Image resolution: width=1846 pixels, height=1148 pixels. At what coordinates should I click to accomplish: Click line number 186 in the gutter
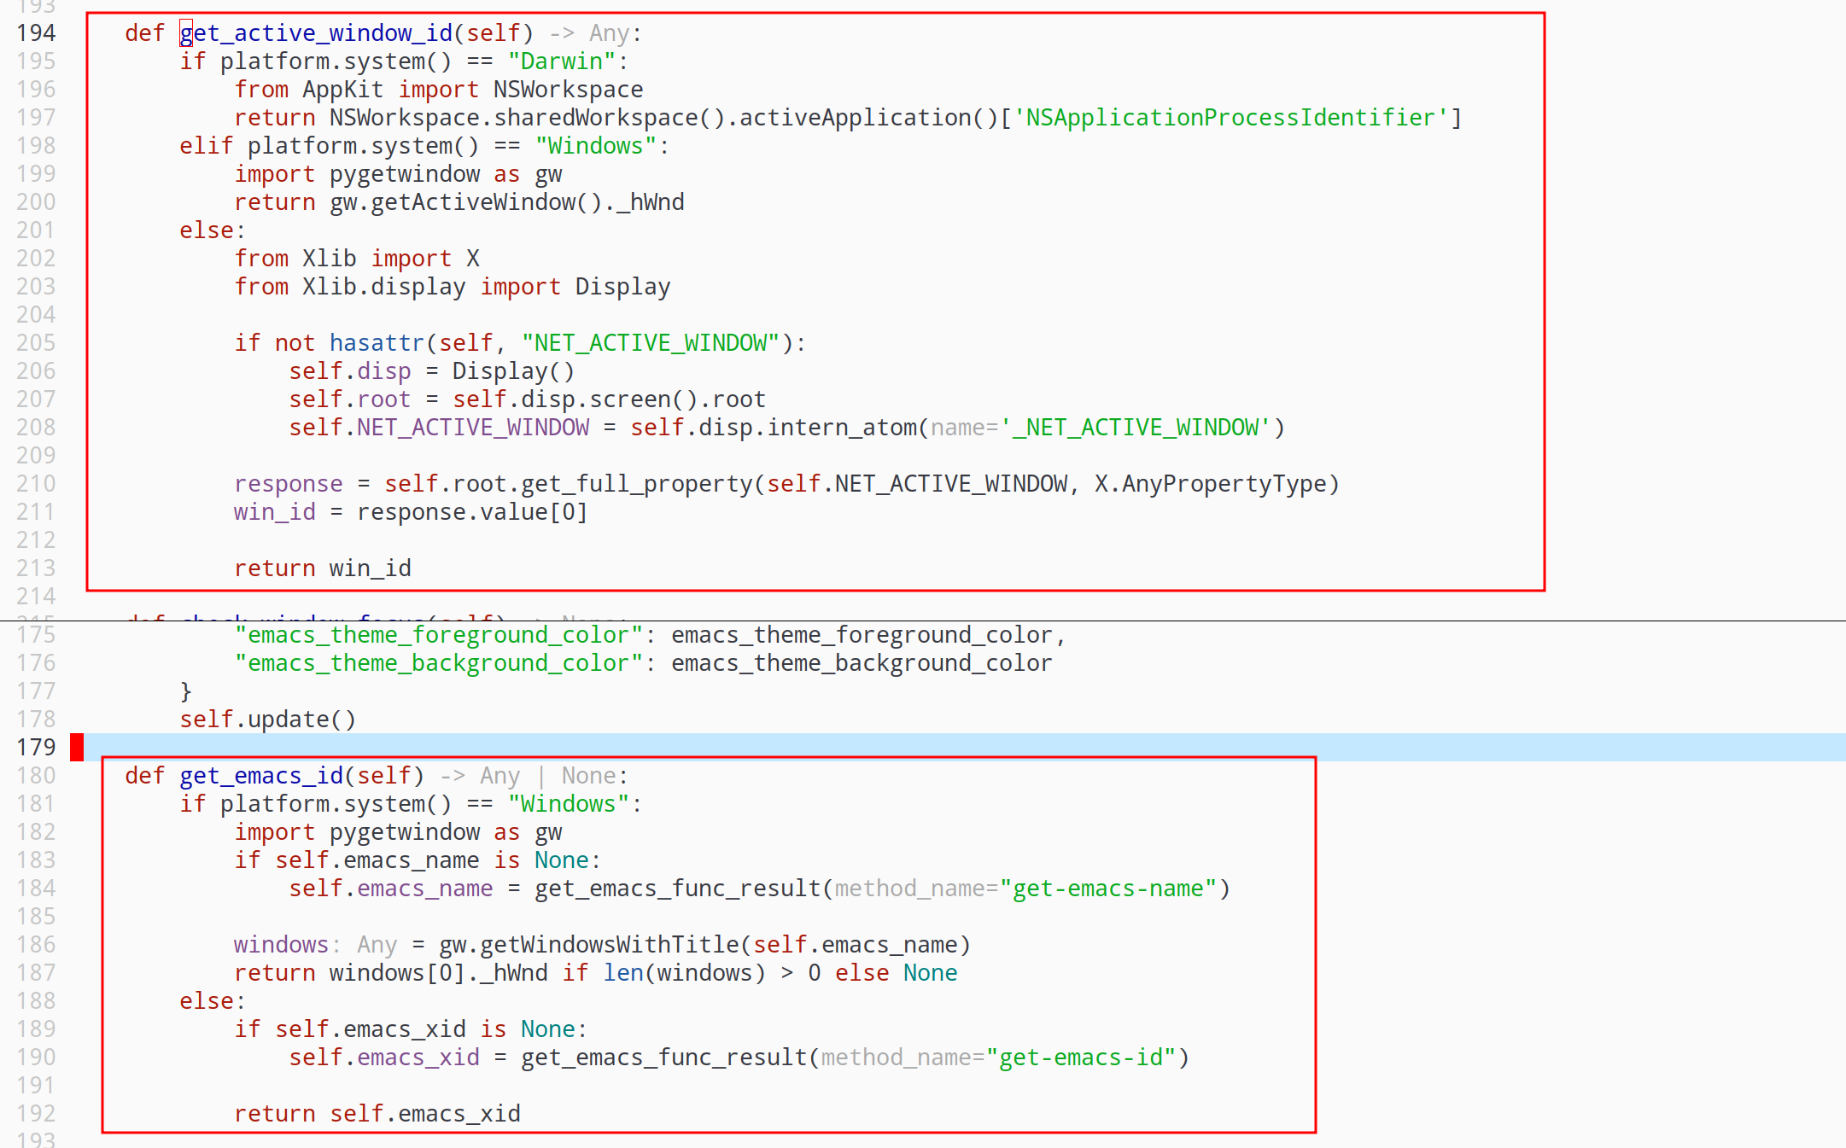tap(36, 944)
